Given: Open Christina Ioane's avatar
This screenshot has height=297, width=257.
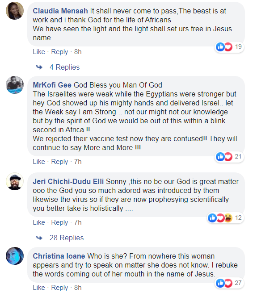Looking at the screenshot, I should click(15, 256).
